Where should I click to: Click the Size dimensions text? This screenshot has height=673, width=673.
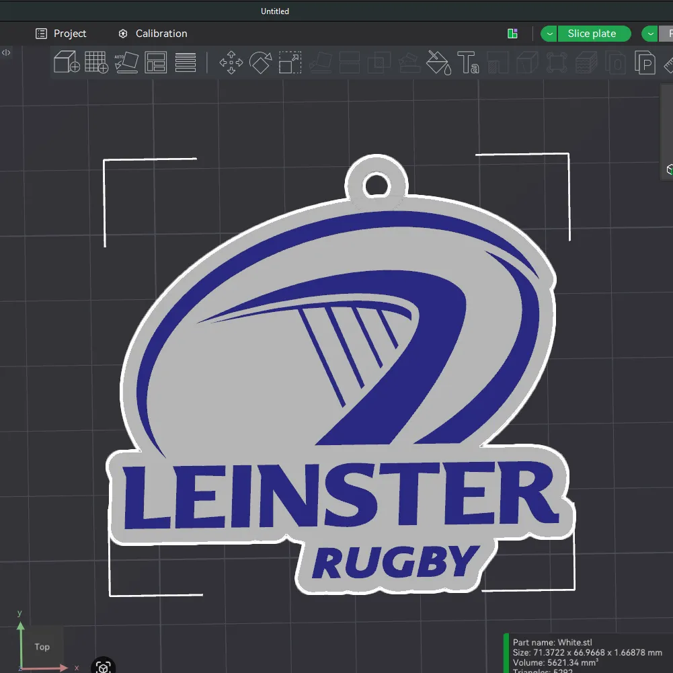coord(587,652)
